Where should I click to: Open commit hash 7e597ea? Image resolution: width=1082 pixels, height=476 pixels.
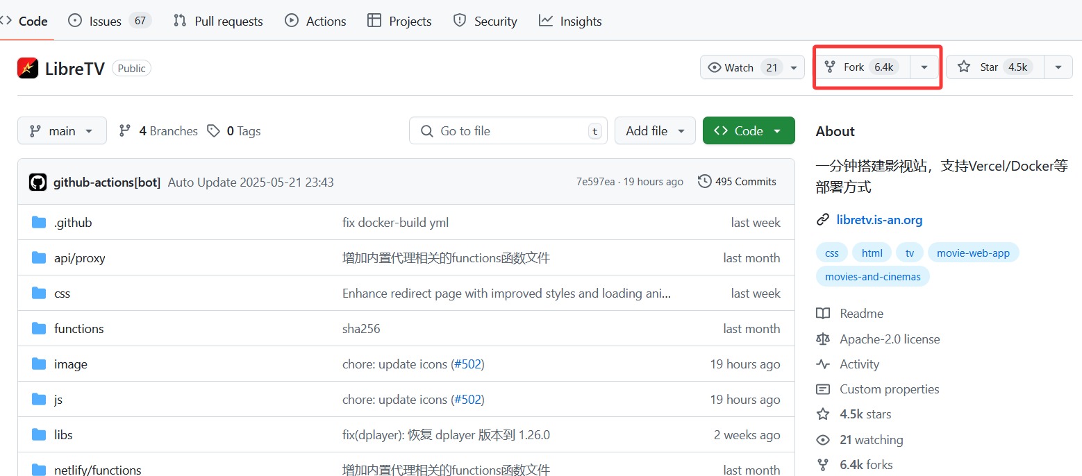595,182
